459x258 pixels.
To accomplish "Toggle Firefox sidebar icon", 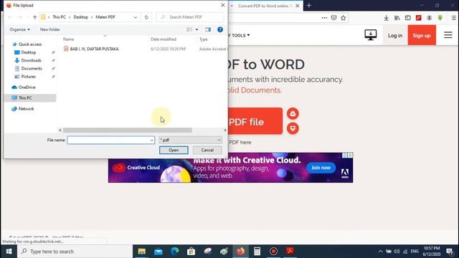I will click(x=408, y=18).
